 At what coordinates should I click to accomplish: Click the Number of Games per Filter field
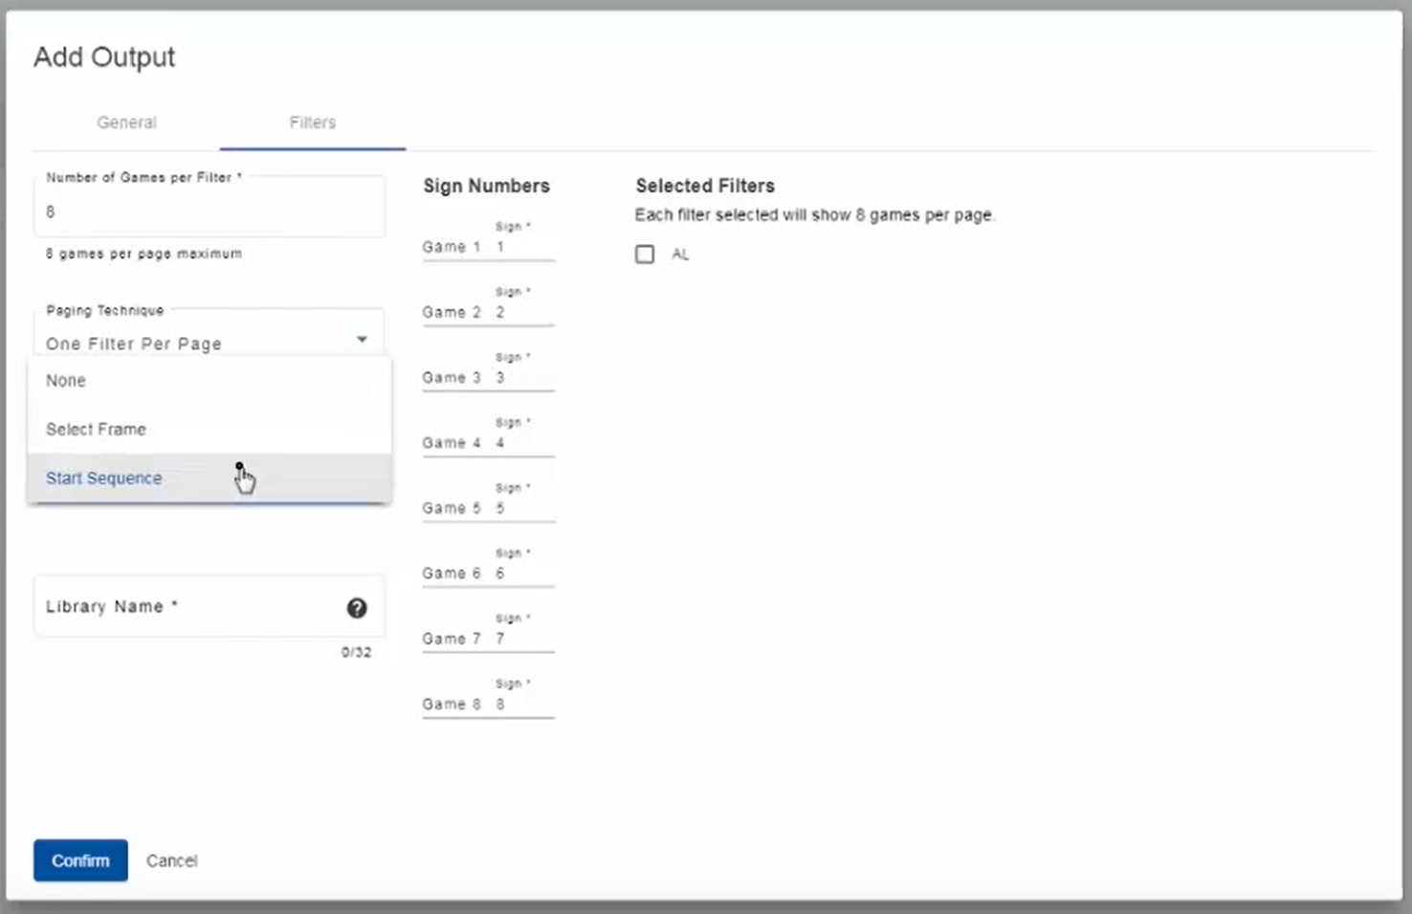click(209, 212)
